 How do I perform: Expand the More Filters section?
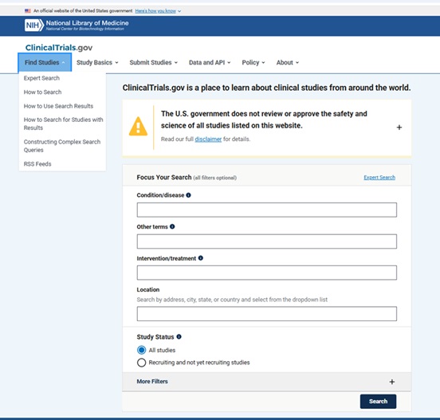pos(266,382)
